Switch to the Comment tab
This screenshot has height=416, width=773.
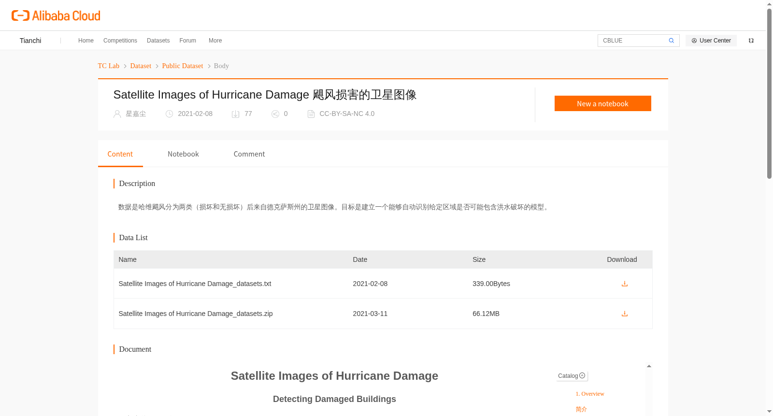coord(249,154)
